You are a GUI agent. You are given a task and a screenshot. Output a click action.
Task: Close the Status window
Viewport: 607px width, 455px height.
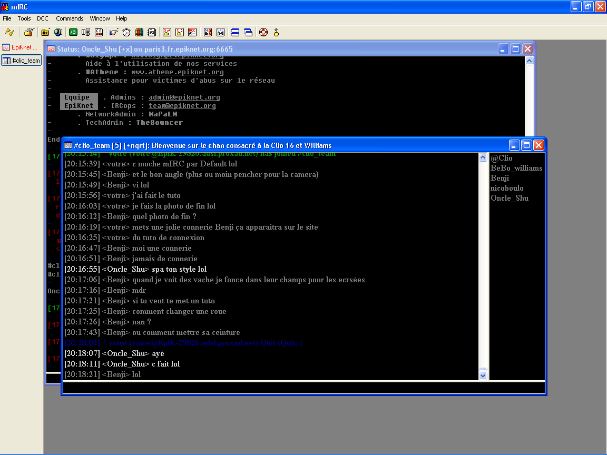[527, 49]
